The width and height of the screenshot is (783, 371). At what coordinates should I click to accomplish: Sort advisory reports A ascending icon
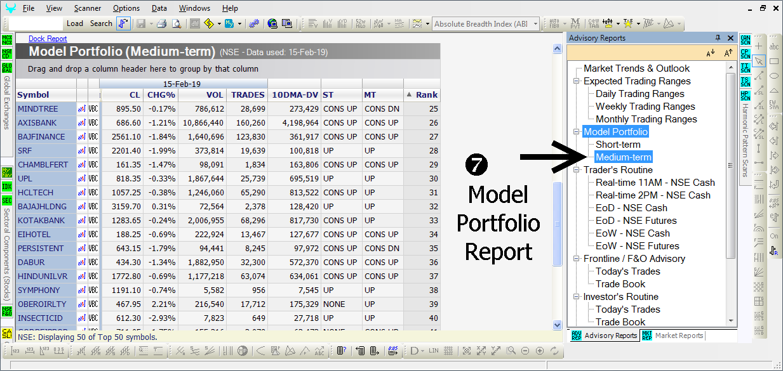click(728, 53)
